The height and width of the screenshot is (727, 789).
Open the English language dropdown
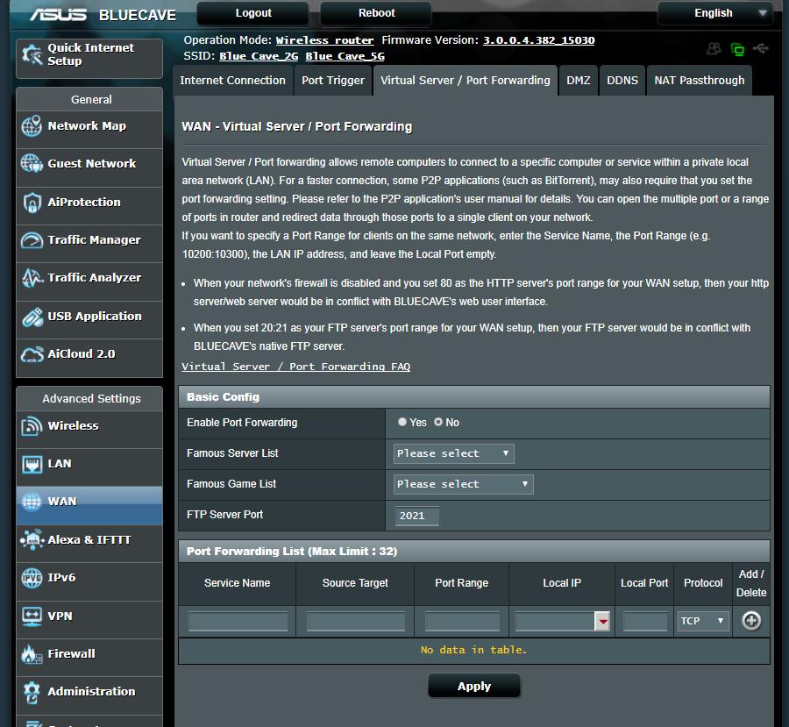(x=715, y=13)
